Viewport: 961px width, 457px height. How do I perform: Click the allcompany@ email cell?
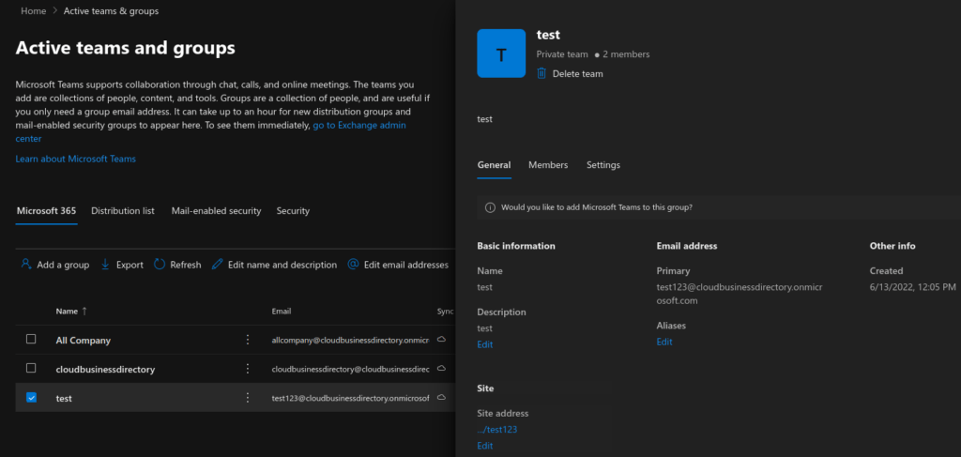[351, 340]
